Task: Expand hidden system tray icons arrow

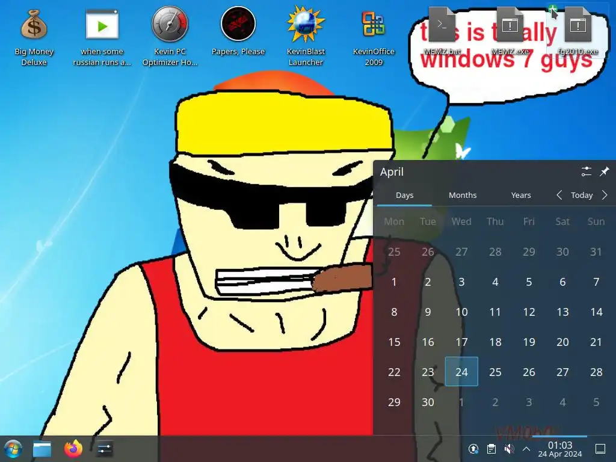Action: [x=526, y=449]
